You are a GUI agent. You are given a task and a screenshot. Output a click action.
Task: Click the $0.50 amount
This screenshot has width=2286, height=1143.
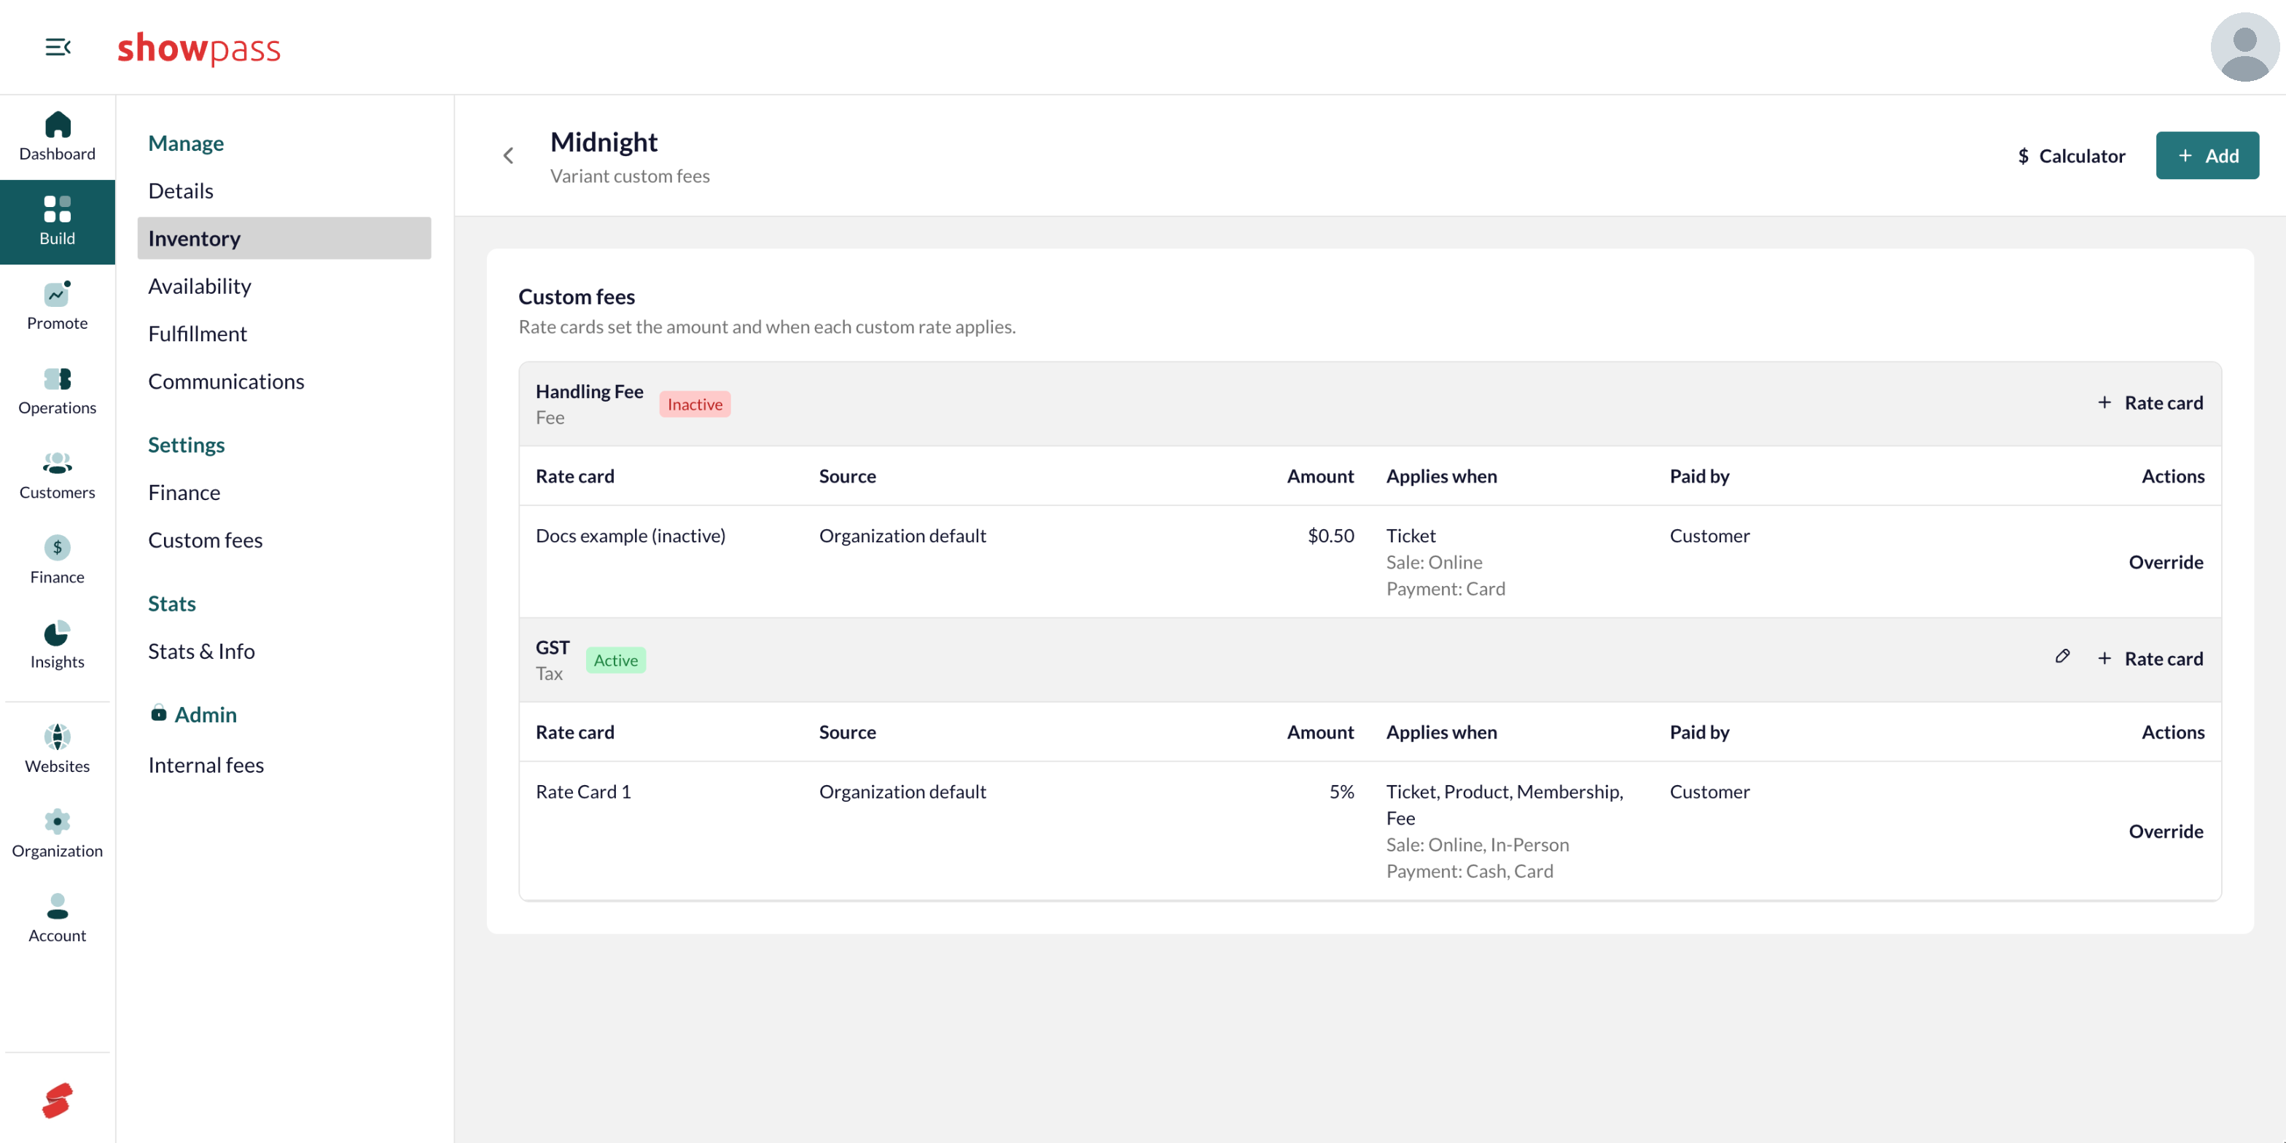point(1330,536)
